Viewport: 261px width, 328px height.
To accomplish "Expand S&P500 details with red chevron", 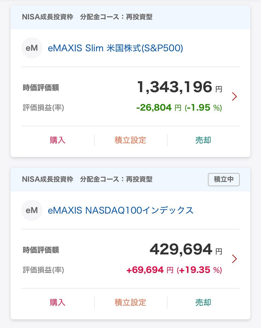I will pos(234,96).
